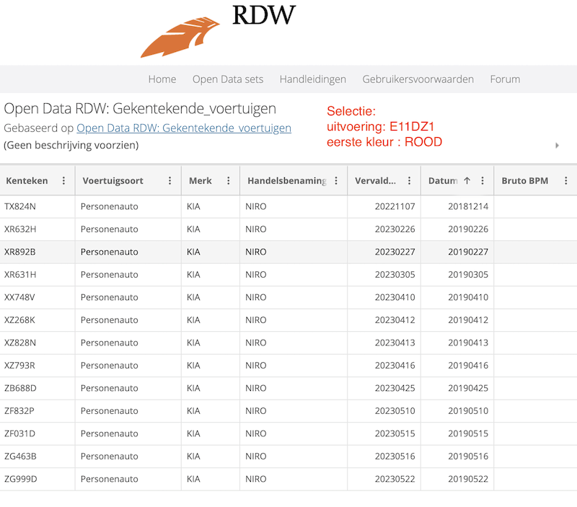577x507 pixels.
Task: Click the datum value 20190510
Action: click(468, 411)
